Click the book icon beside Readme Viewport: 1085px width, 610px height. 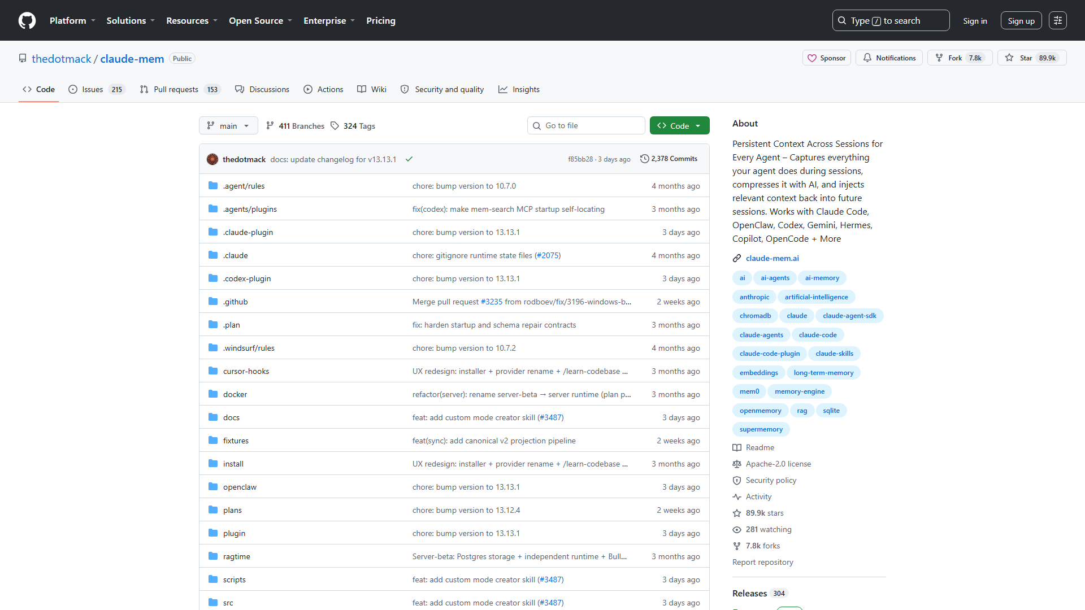click(737, 447)
